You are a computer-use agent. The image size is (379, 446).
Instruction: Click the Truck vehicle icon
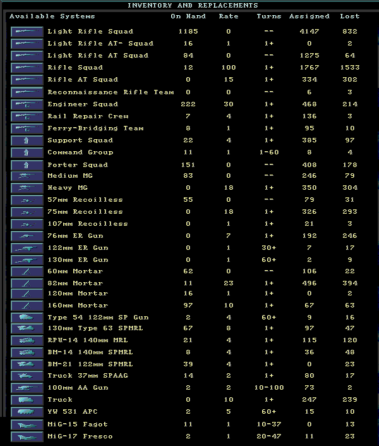pyautogui.click(x=27, y=400)
